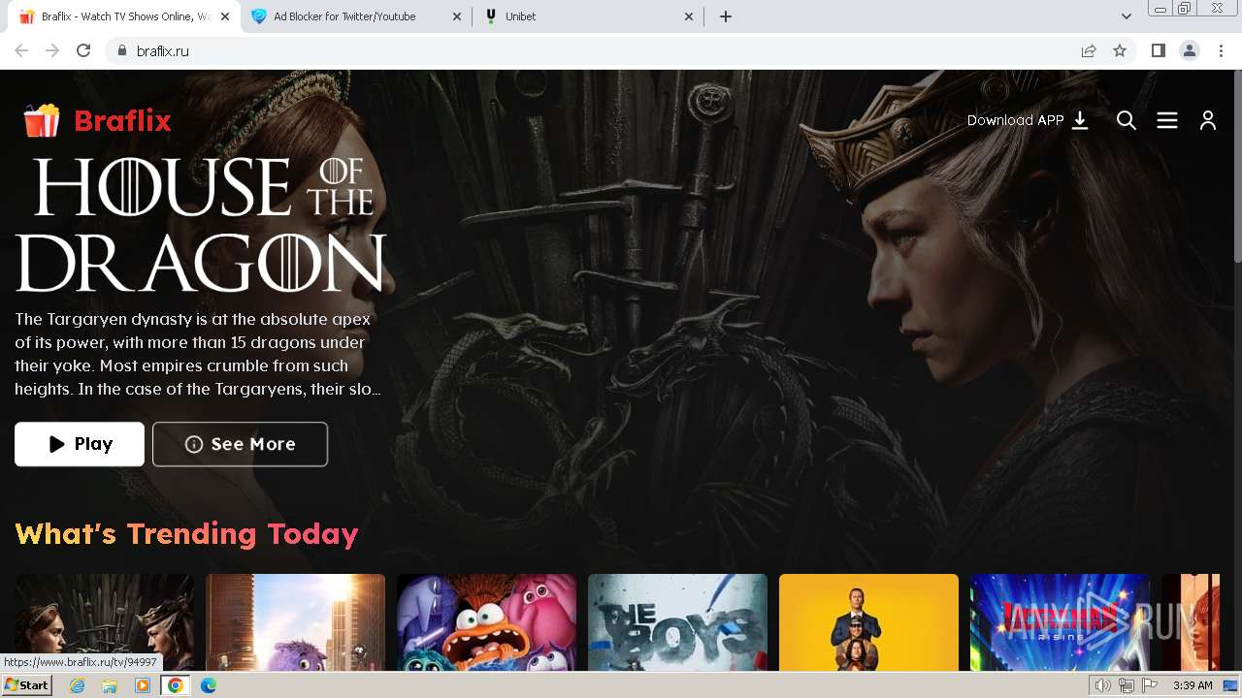This screenshot has height=698, width=1242.
Task: Click the Action Center flag tray icon
Action: (x=1150, y=685)
